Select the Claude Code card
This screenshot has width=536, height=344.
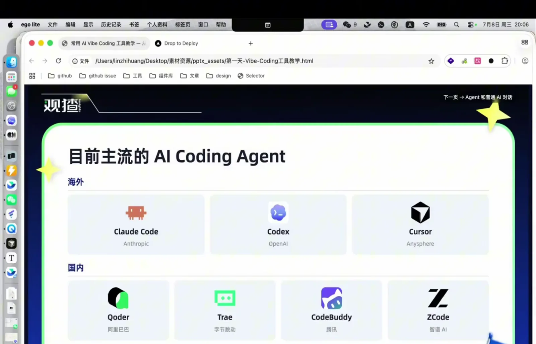pyautogui.click(x=136, y=225)
